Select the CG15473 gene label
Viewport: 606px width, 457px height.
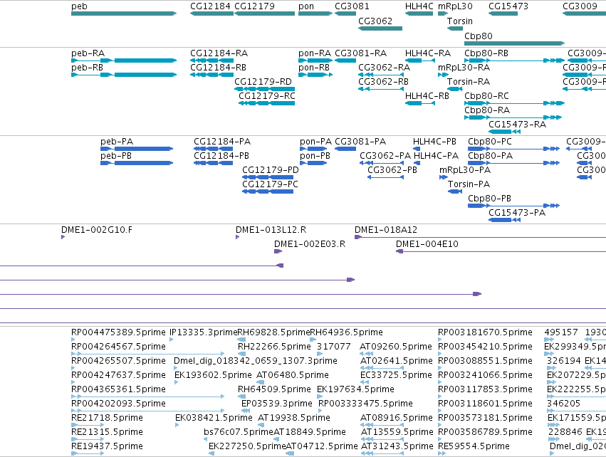coord(508,6)
